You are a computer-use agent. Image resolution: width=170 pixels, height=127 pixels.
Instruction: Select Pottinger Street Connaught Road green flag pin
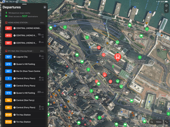pos(99,83)
